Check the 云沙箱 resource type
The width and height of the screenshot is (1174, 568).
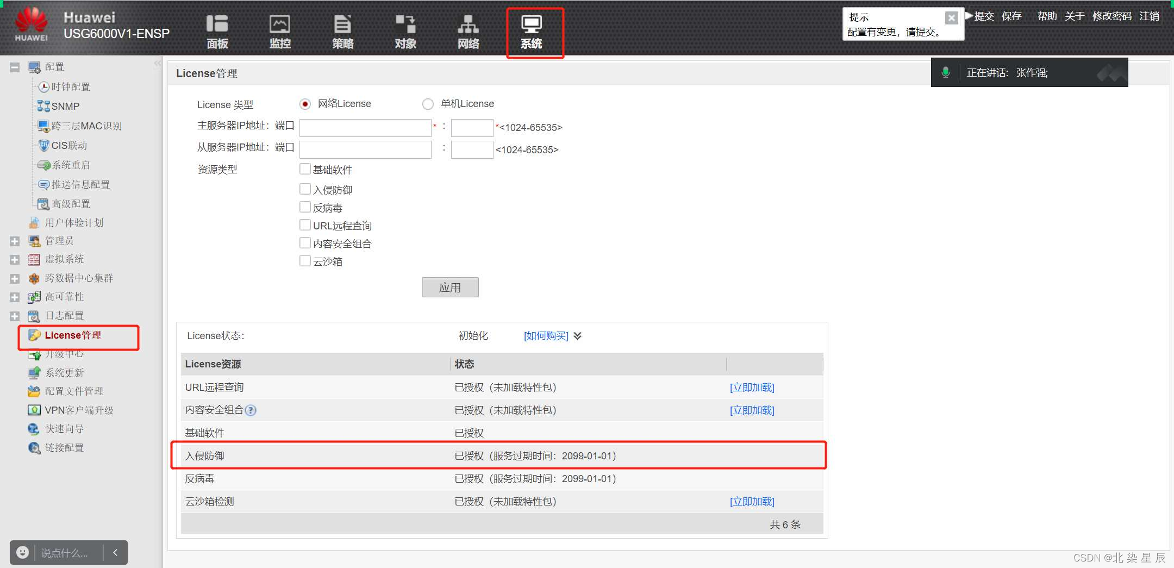pos(305,260)
